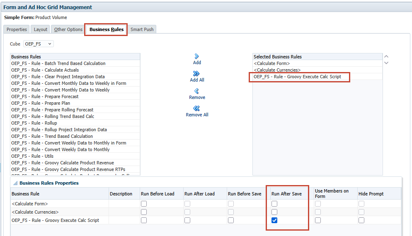Click the Add label link
Screen dimensions: 412x236
click(x=197, y=63)
